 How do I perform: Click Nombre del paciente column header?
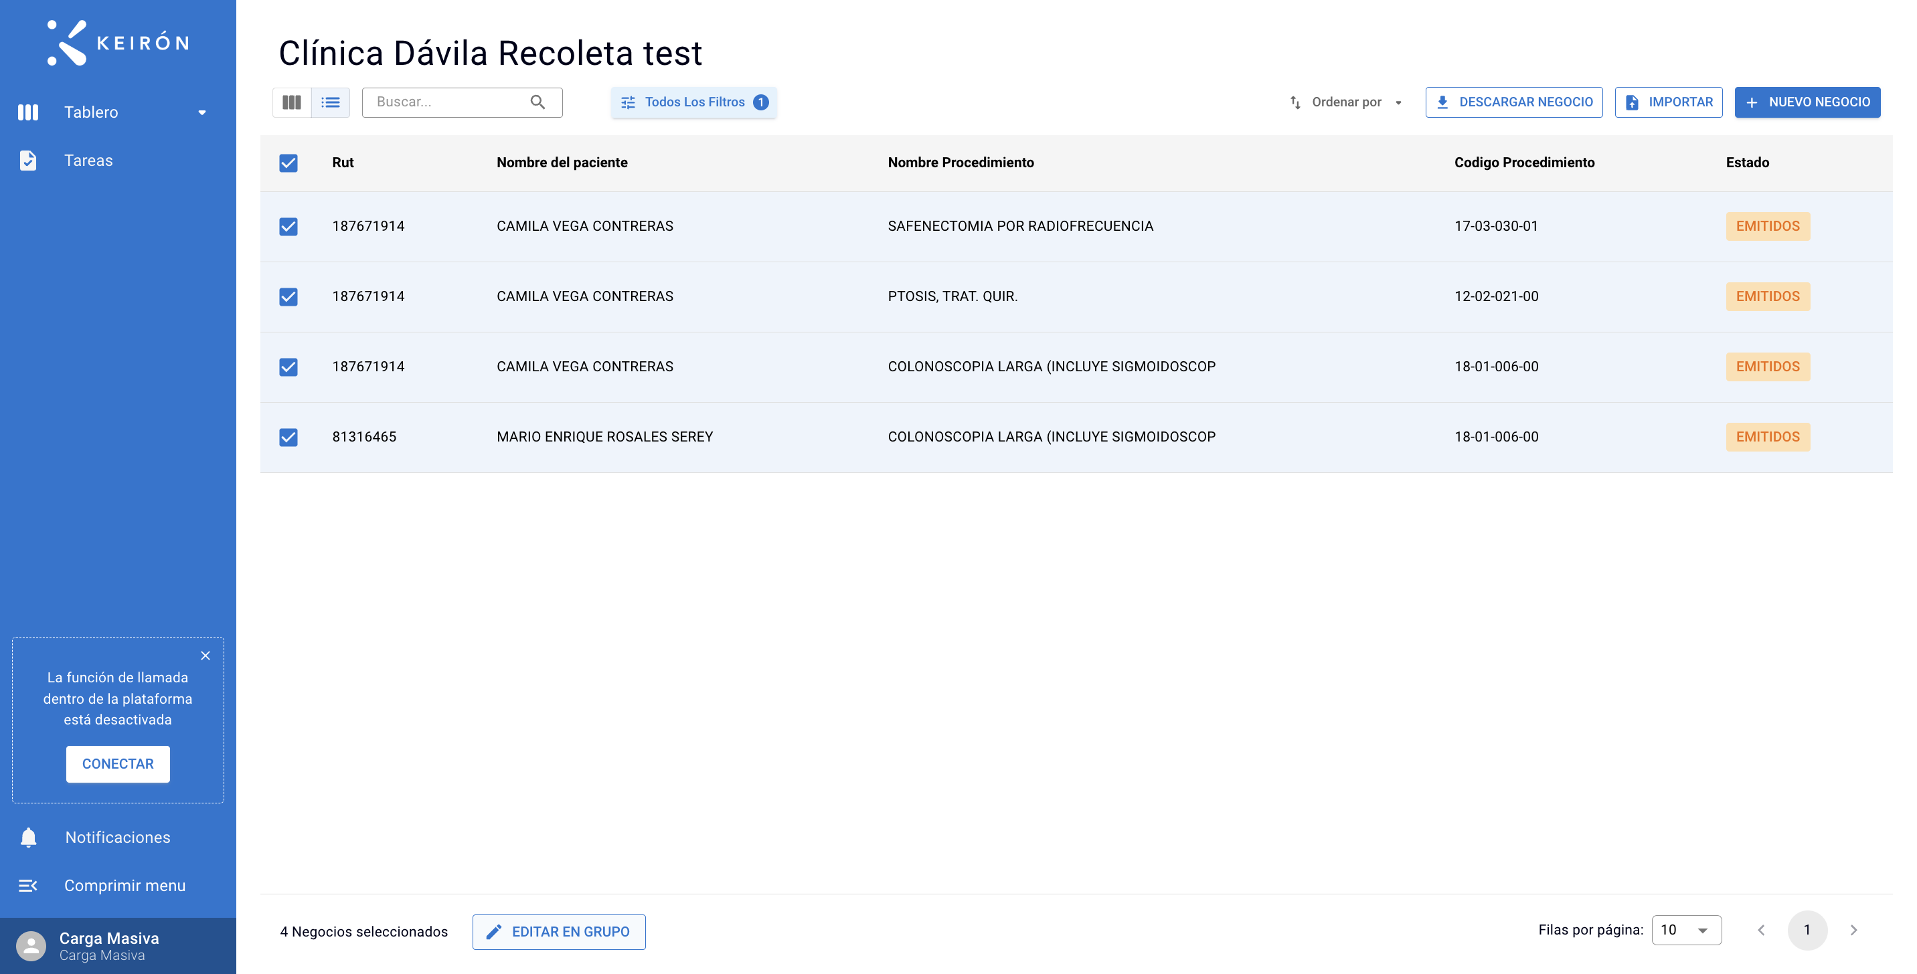562,163
